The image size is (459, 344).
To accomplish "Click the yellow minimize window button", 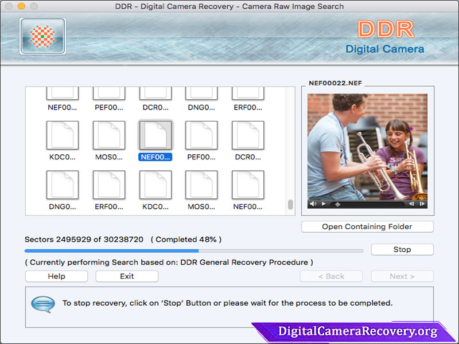I will click(x=21, y=6).
